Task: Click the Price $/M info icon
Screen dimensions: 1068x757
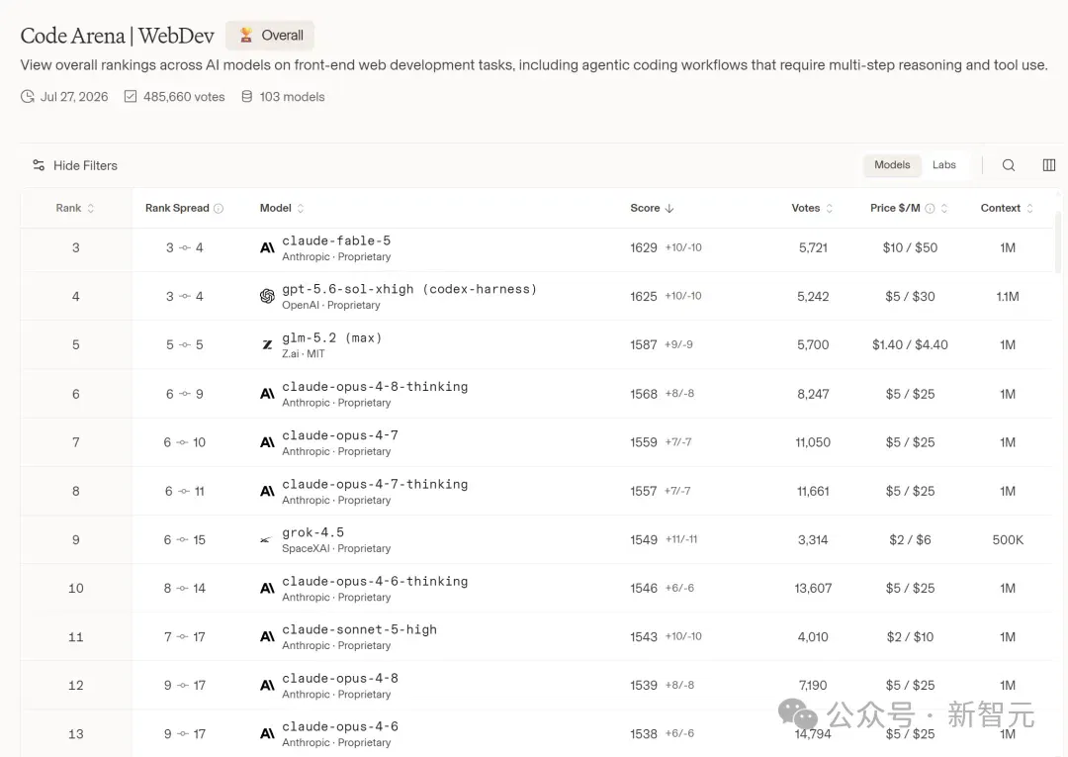Action: tap(930, 209)
